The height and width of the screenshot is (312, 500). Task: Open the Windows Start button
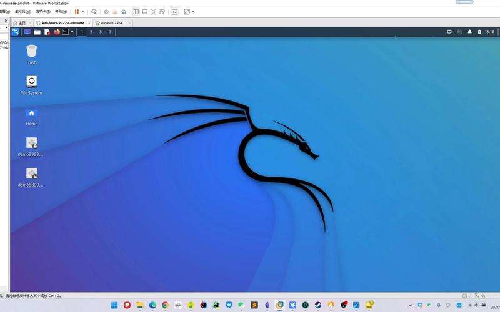[x=114, y=305]
